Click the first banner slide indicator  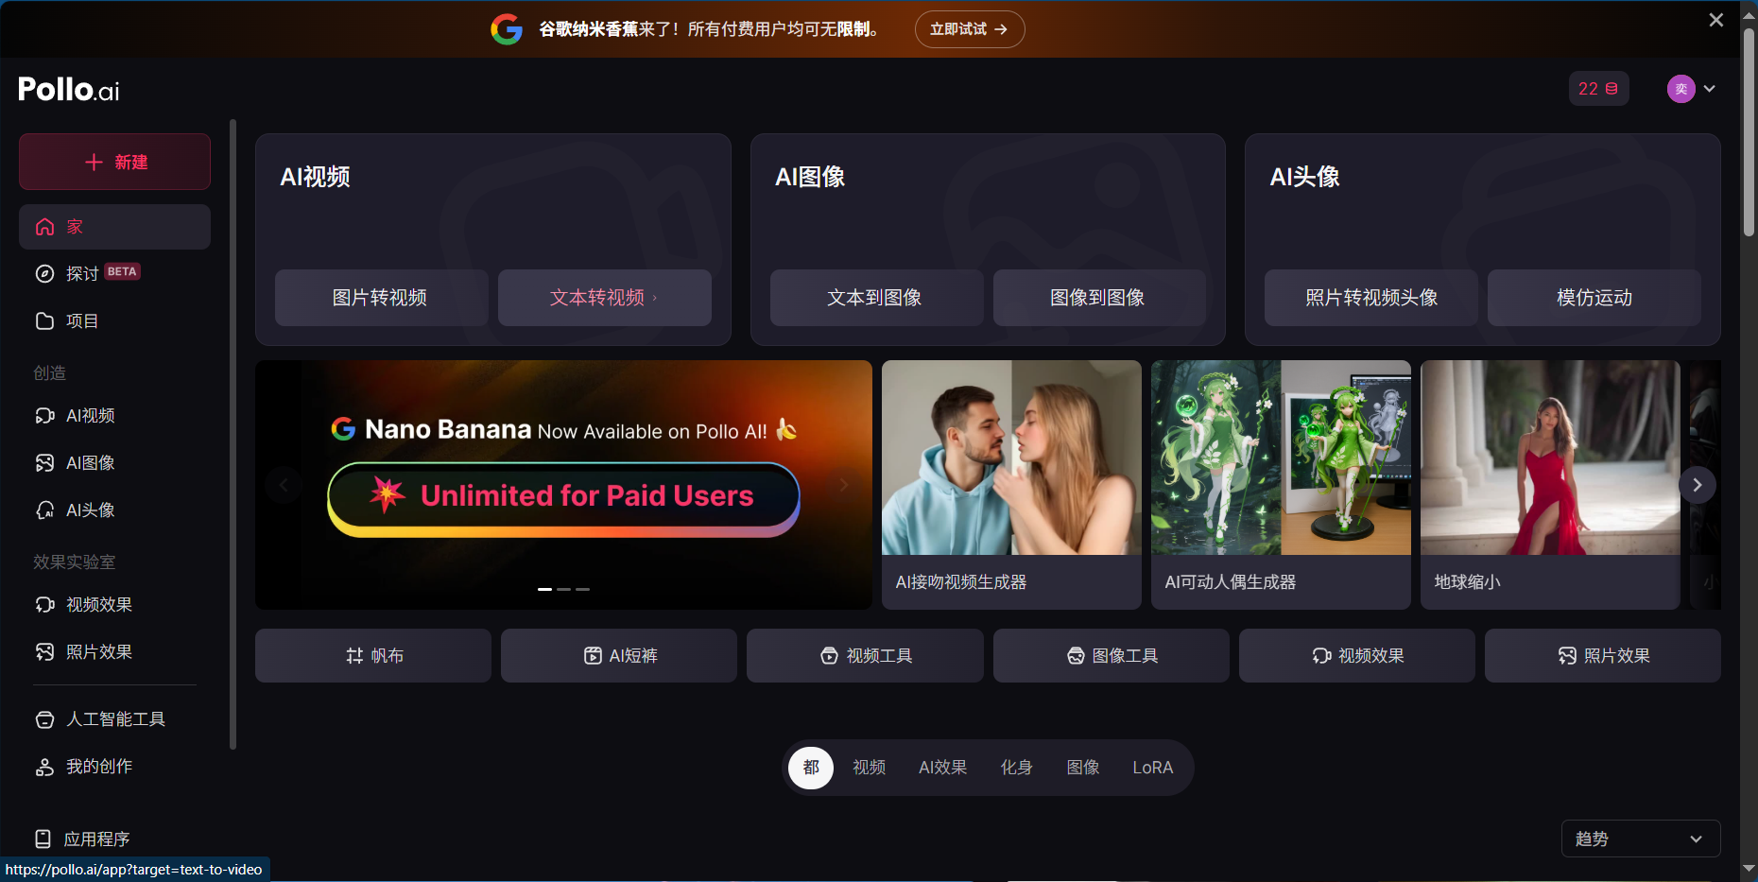[545, 589]
